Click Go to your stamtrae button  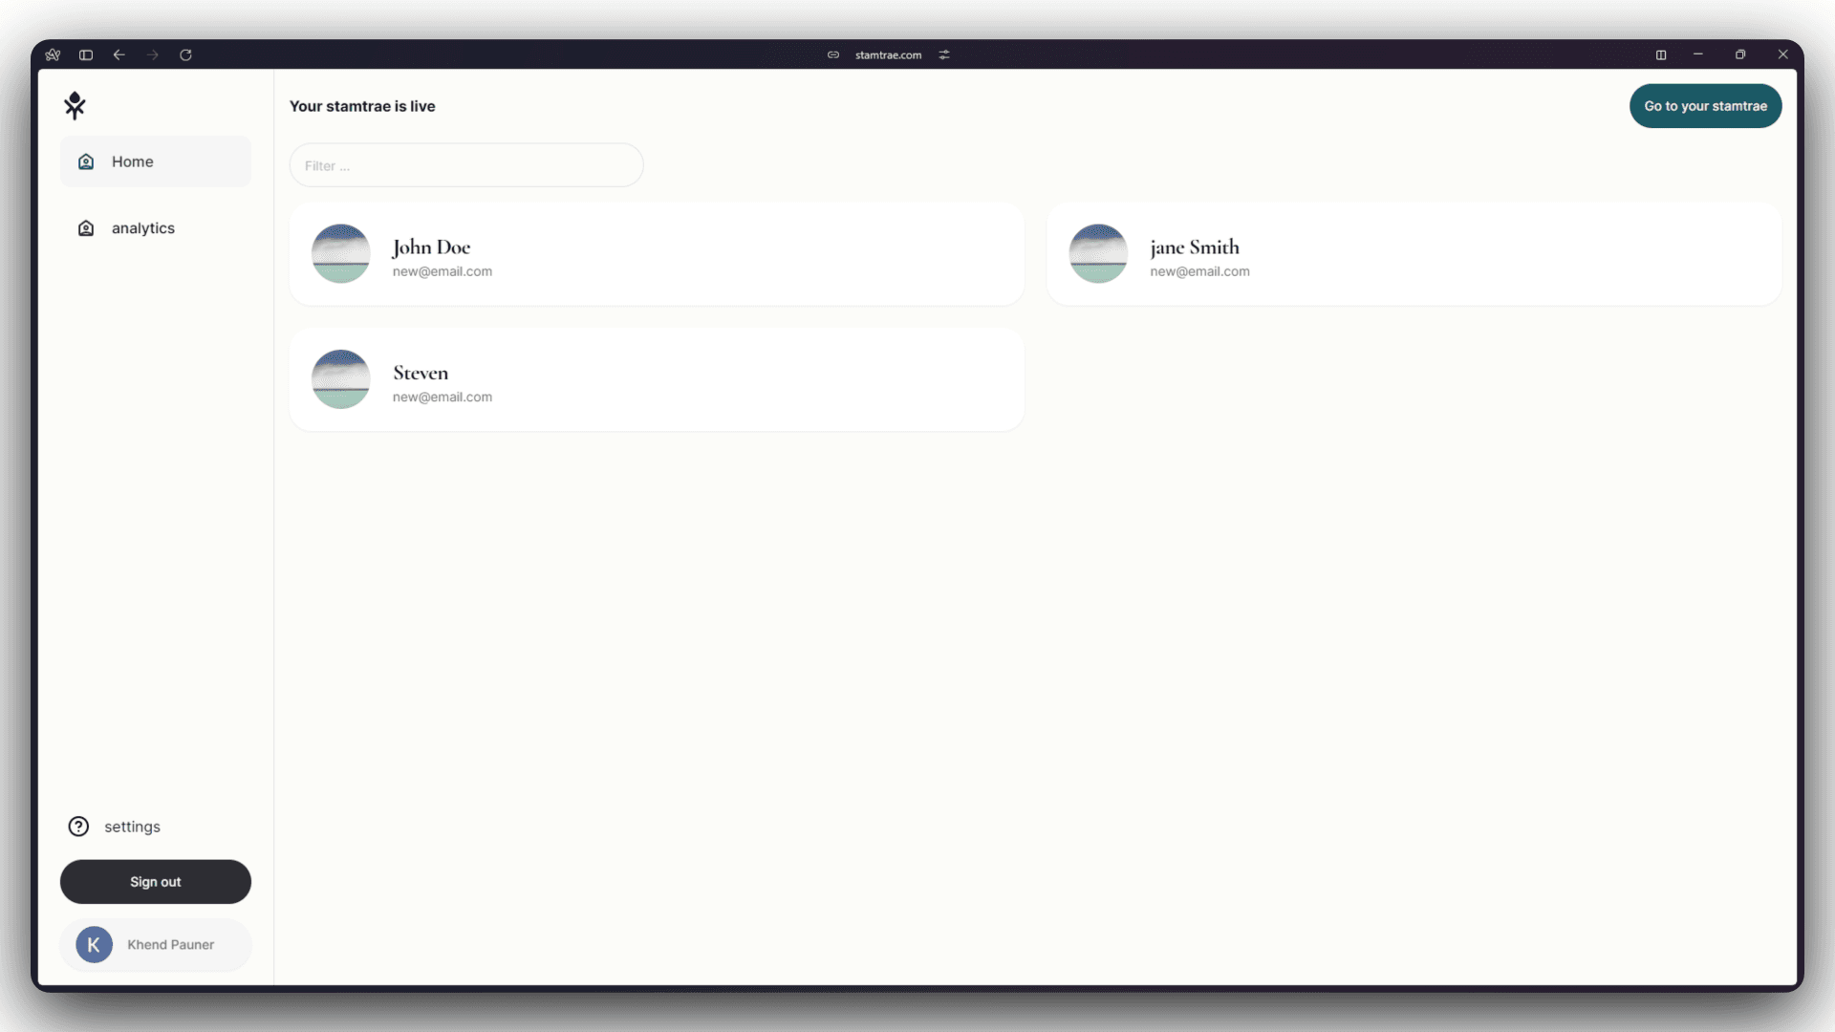coord(1705,106)
